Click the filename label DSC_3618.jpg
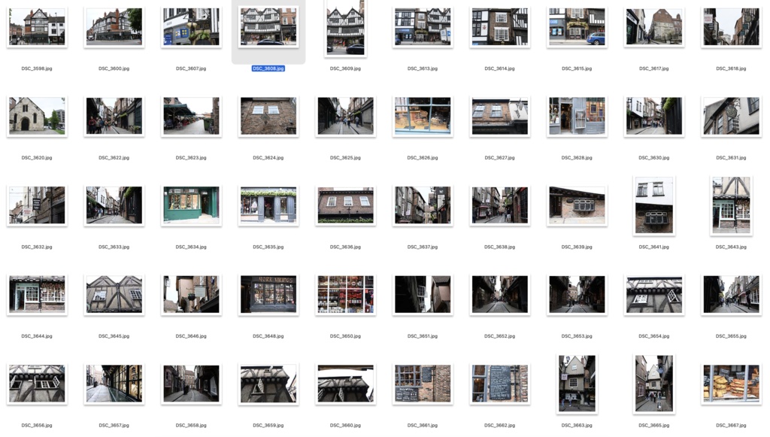Screen dimensions: 770x437 click(731, 68)
